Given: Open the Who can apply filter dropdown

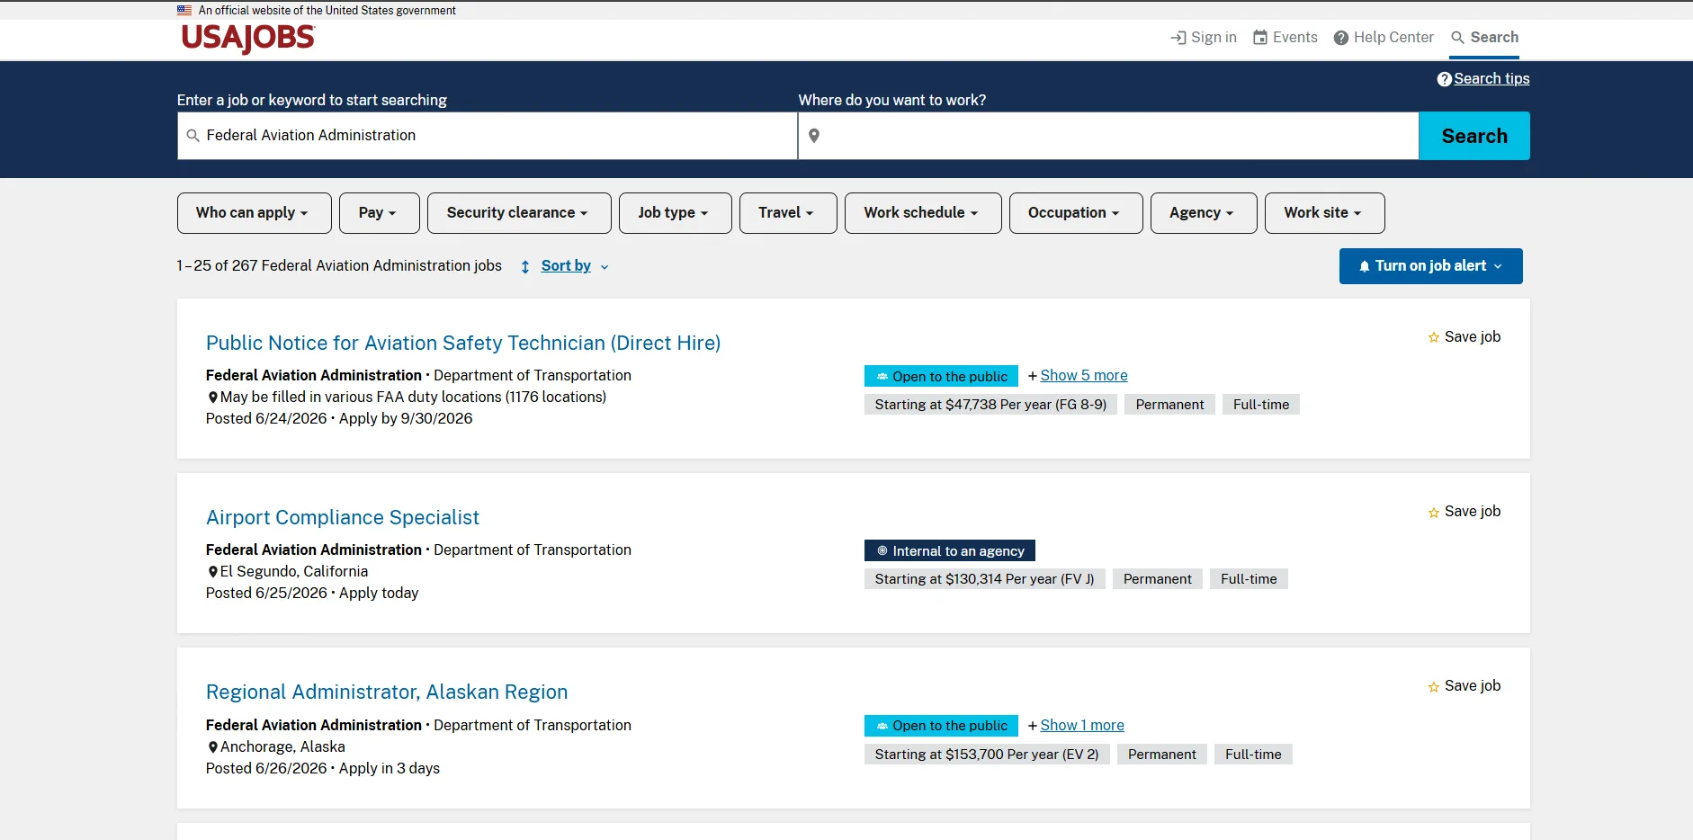Looking at the screenshot, I should (255, 213).
